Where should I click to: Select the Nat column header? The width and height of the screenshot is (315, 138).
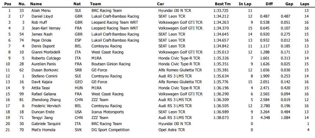[x=77, y=4]
